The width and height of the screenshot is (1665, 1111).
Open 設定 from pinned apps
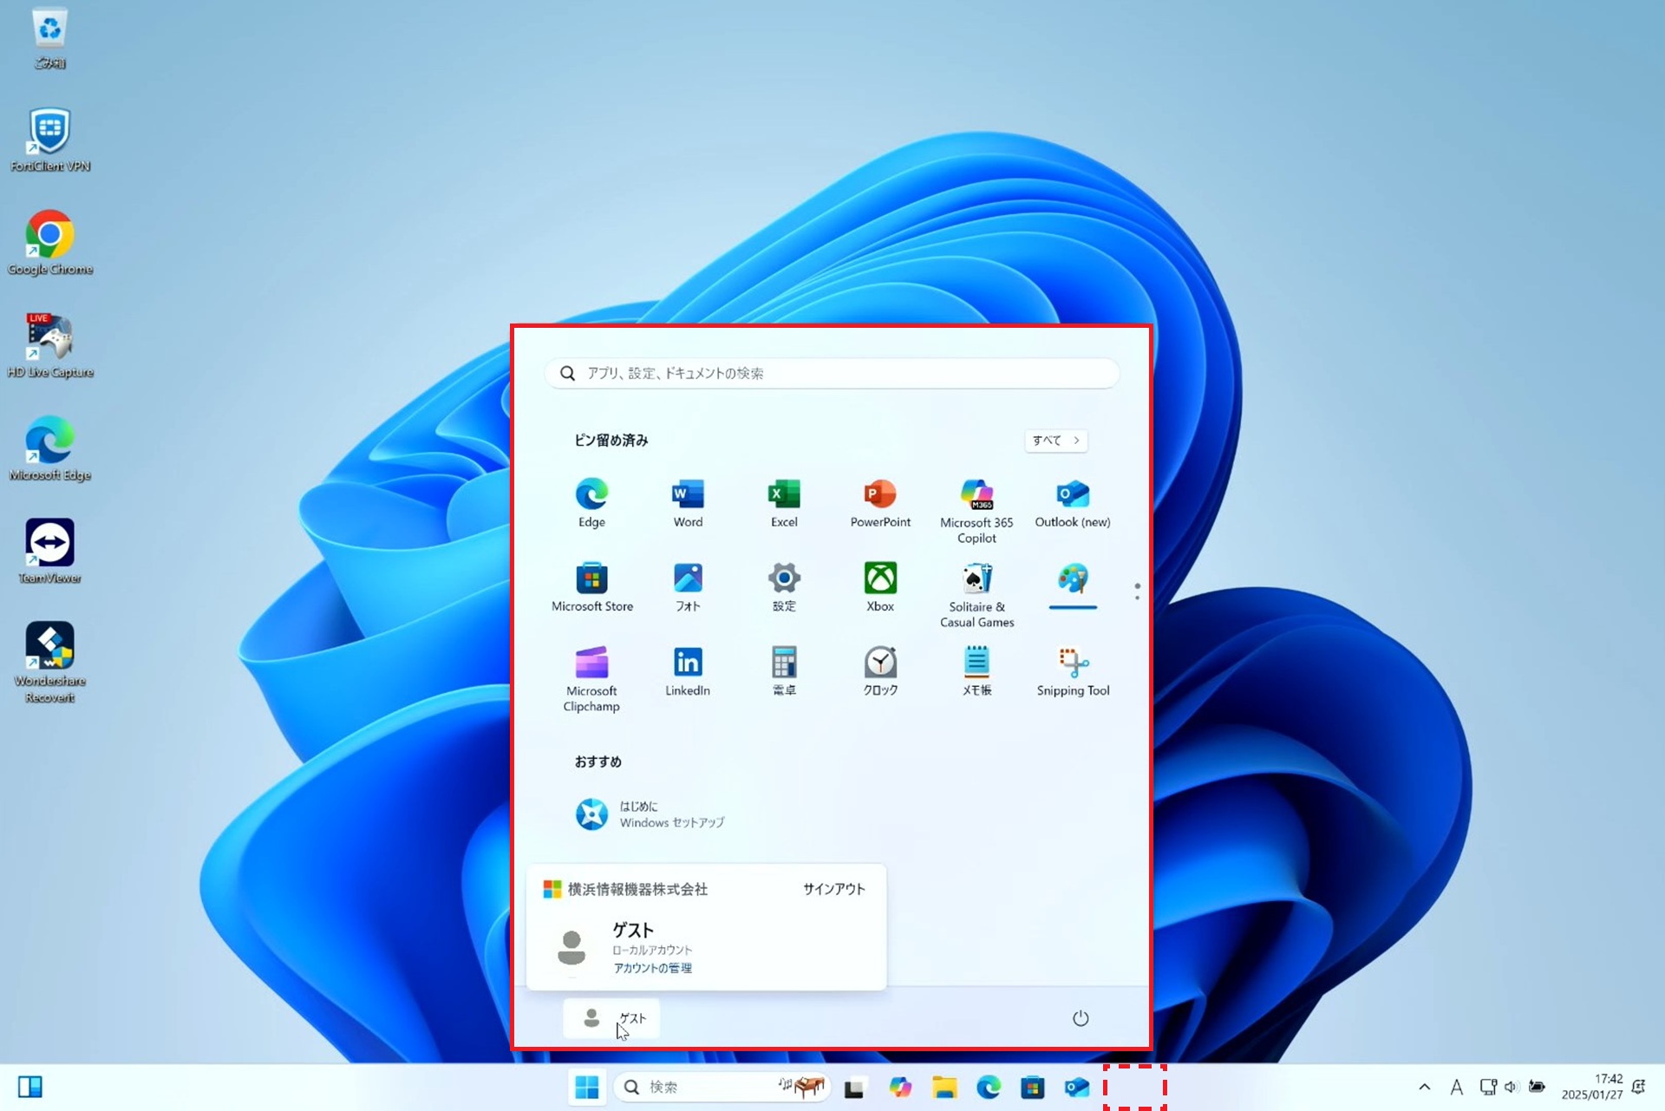pos(784,586)
